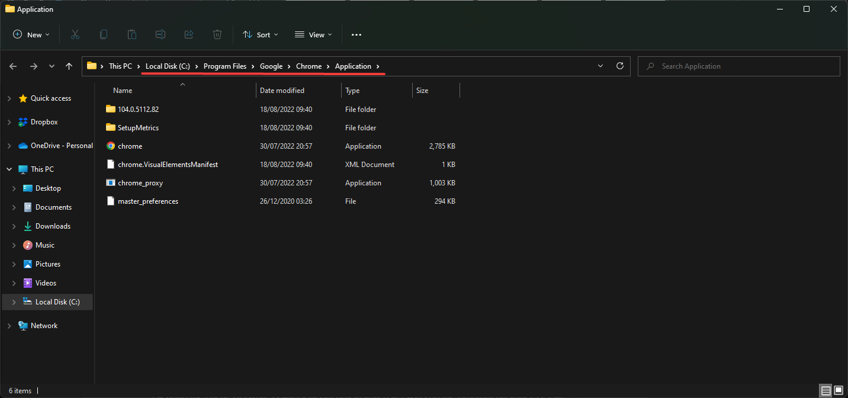Expand the Quick access tree node

pos(9,98)
